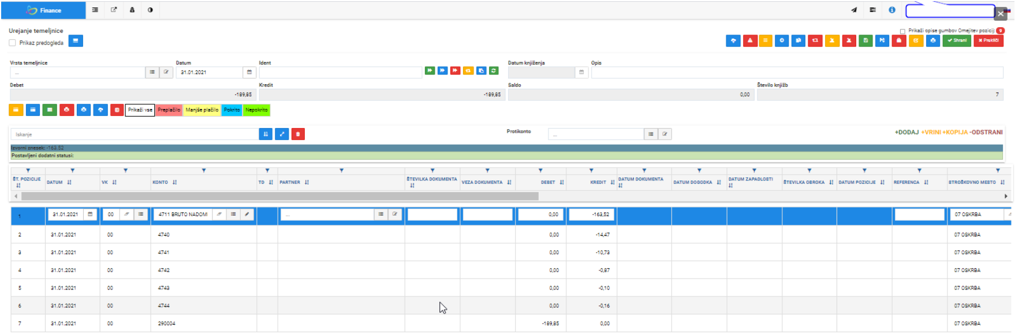Select row with konto 290004
The width and height of the screenshot is (1015, 335).
pyautogui.click(x=511, y=323)
